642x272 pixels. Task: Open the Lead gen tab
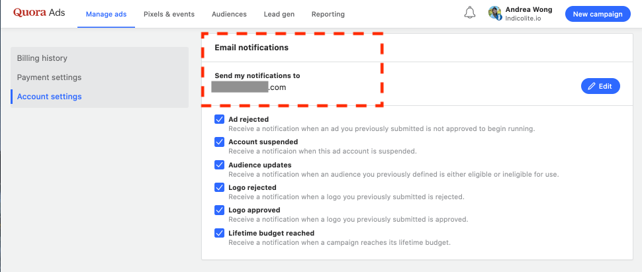click(x=279, y=14)
